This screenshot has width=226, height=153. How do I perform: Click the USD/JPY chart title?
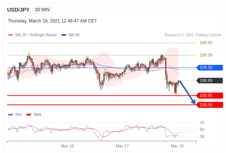click(18, 10)
